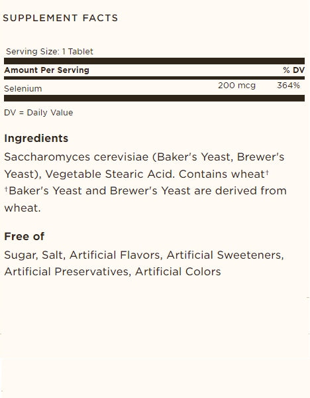The image size is (310, 398).
Task: Click the Amount Per Serving label
Action: point(46,70)
